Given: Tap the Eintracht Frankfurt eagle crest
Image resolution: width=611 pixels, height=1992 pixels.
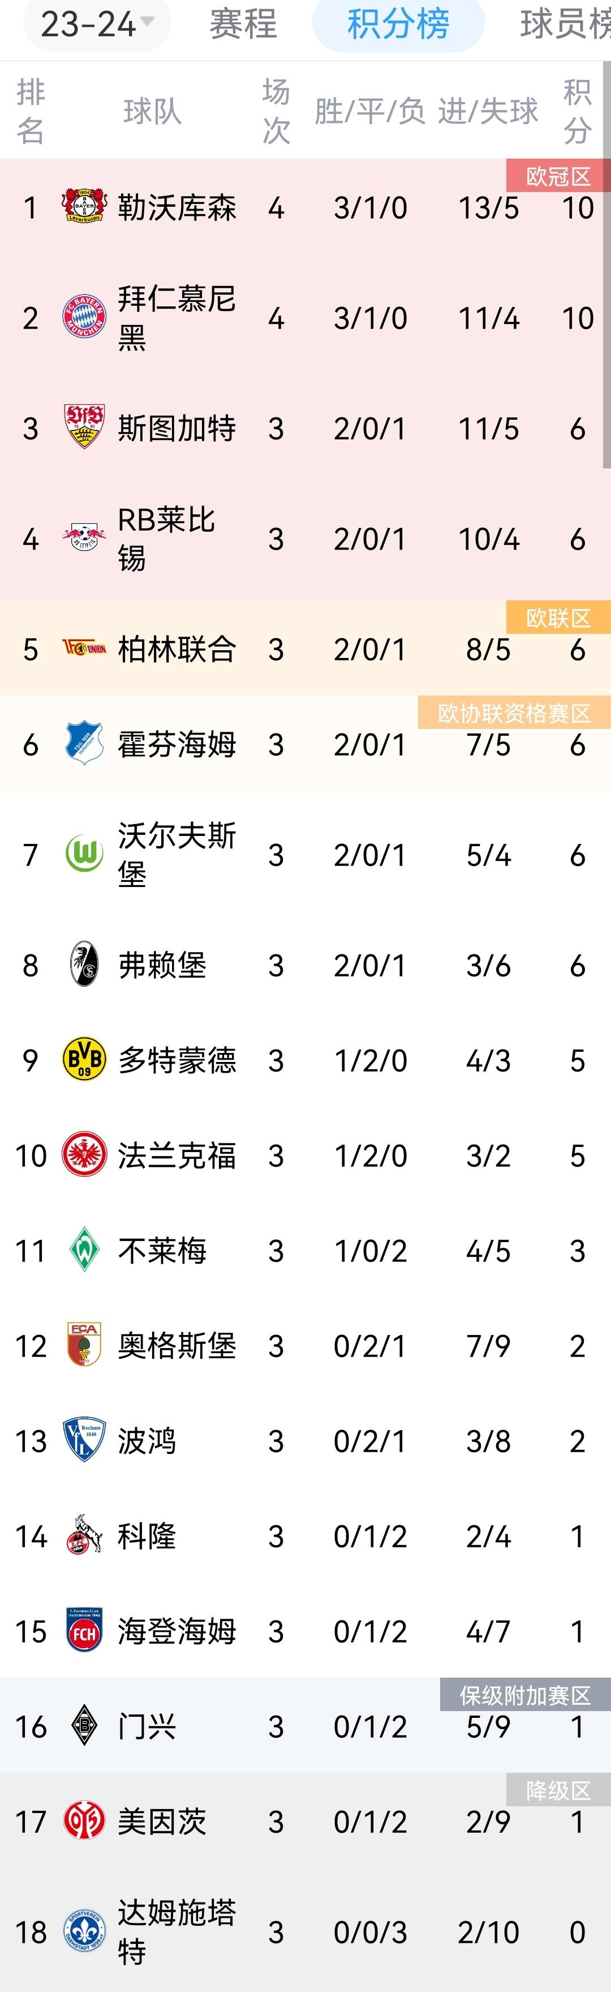Looking at the screenshot, I should pos(84,1154).
